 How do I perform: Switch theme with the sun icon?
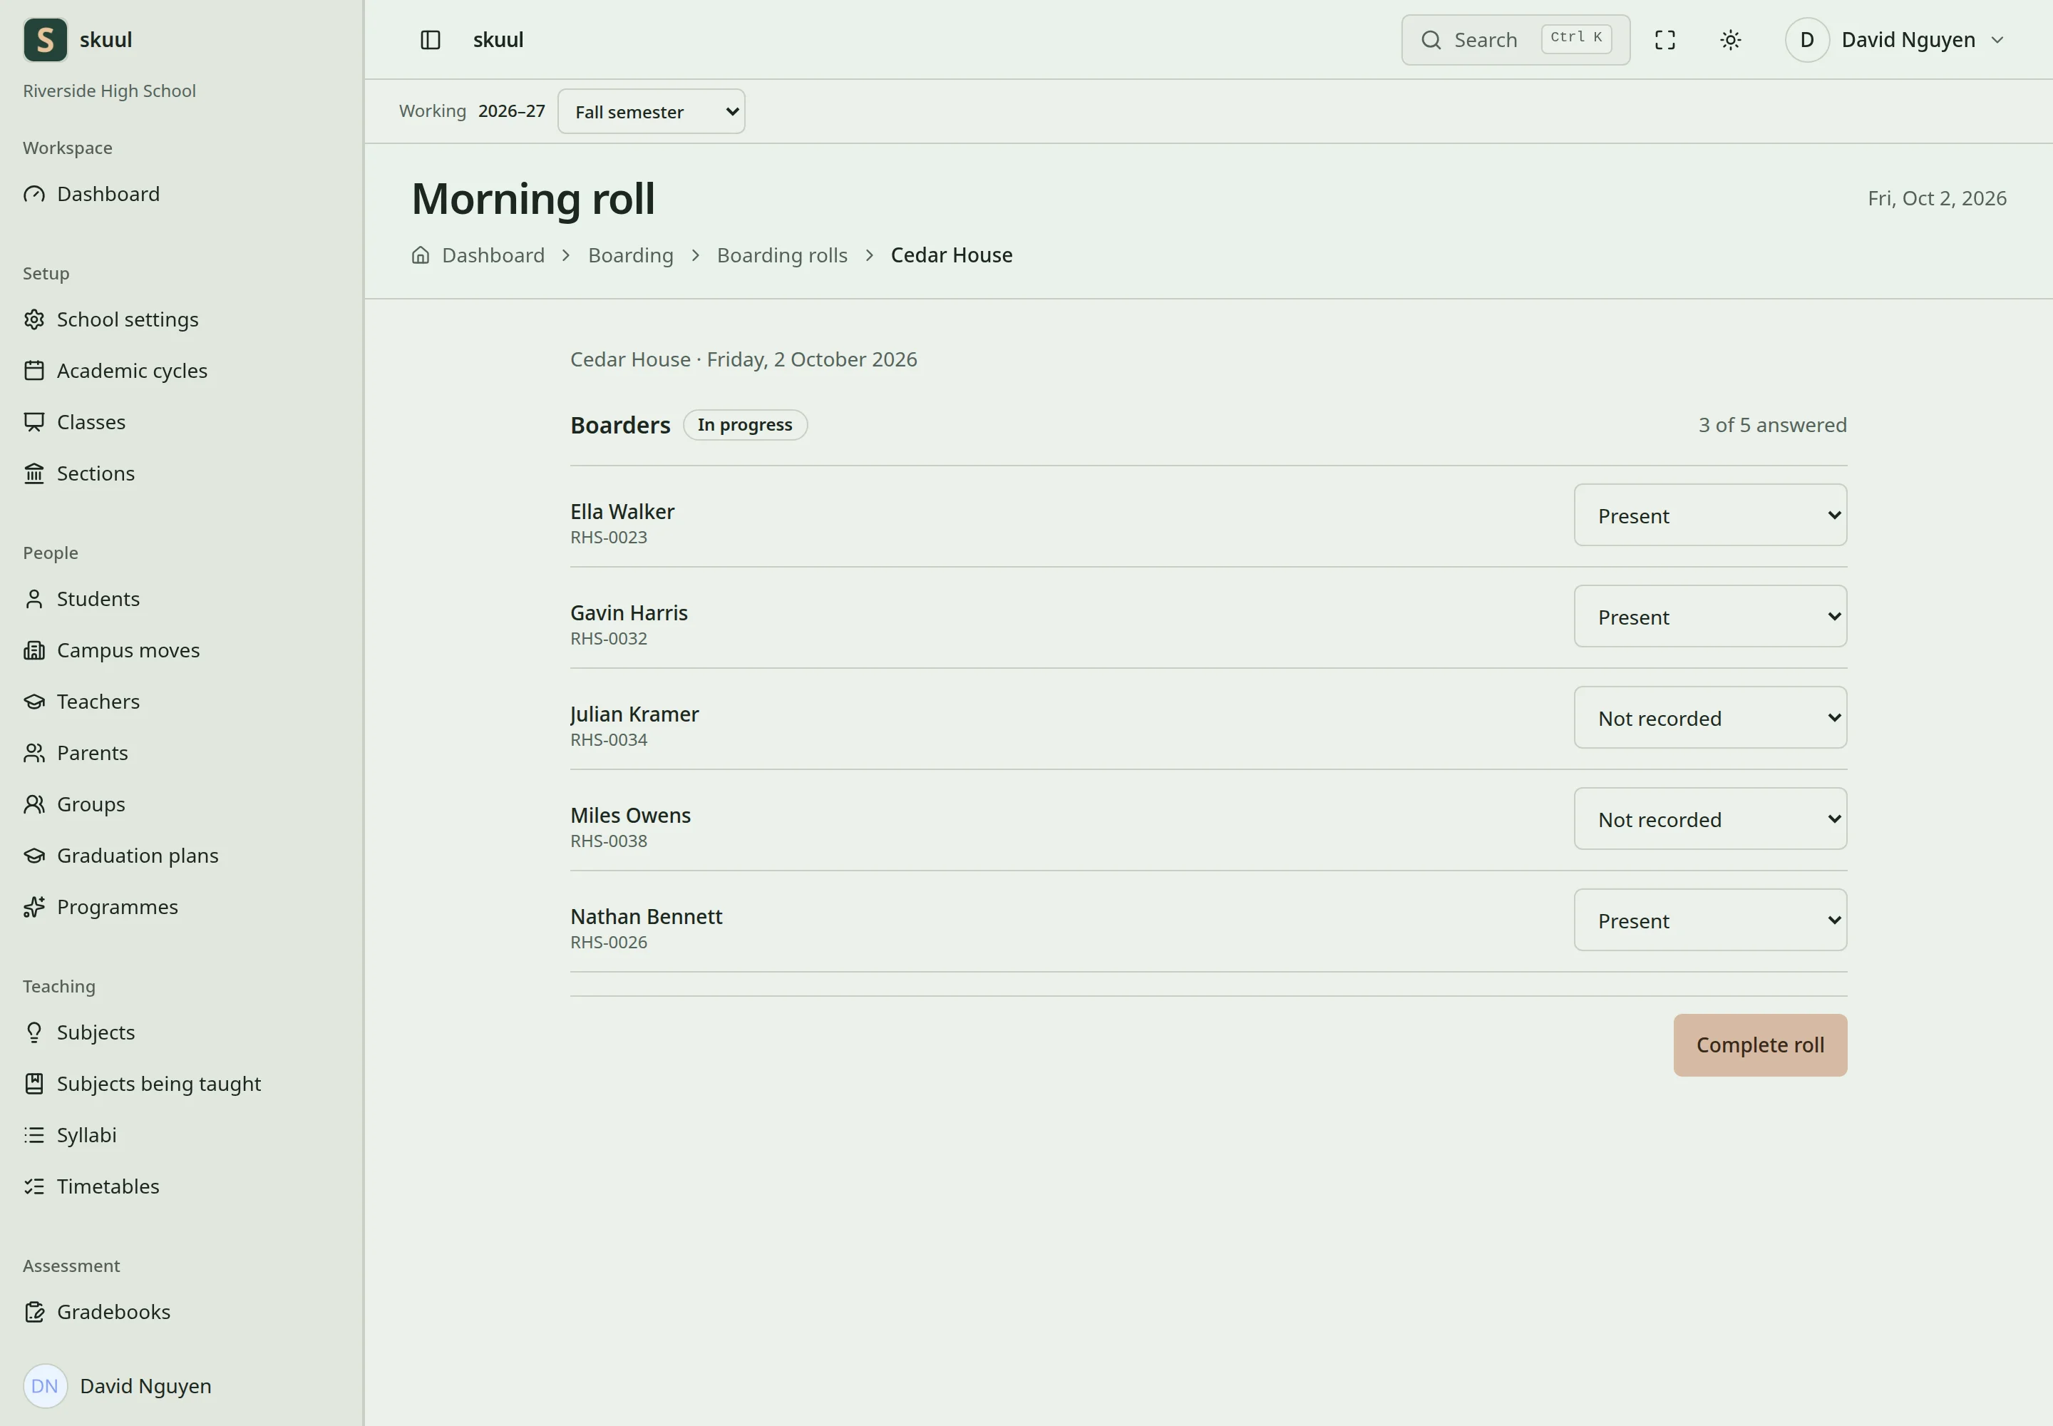coord(1731,39)
